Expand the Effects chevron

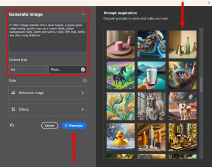[82, 109]
